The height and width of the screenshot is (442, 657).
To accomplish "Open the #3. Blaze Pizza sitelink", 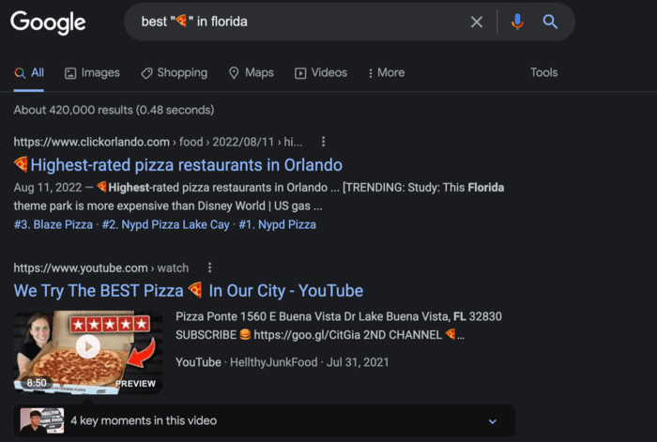I will 53,224.
